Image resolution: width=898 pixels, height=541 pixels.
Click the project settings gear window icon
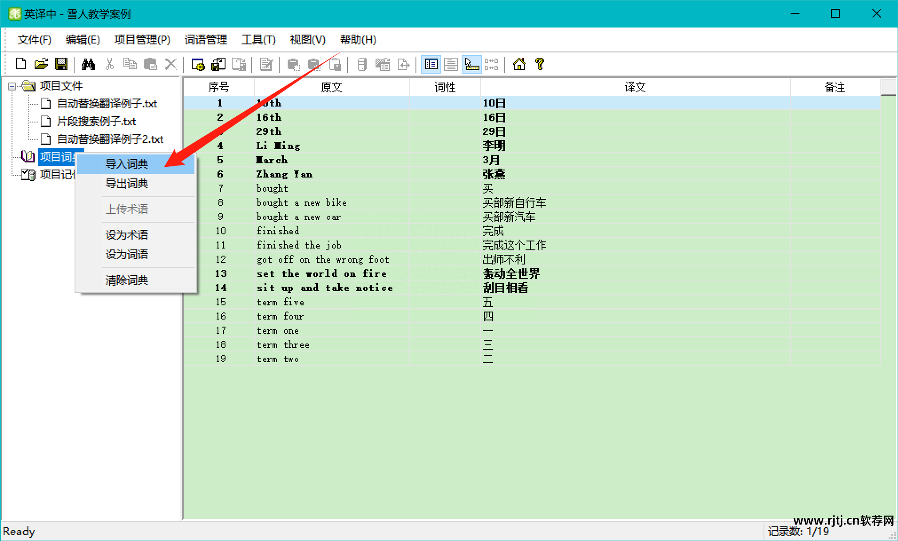pyautogui.click(x=198, y=65)
